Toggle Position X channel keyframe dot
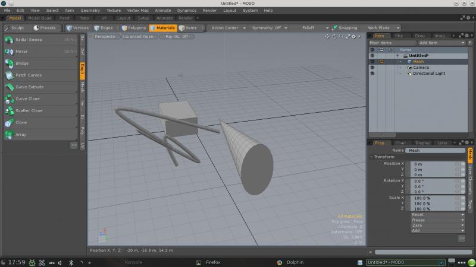The height and width of the screenshot is (267, 476). point(457,164)
